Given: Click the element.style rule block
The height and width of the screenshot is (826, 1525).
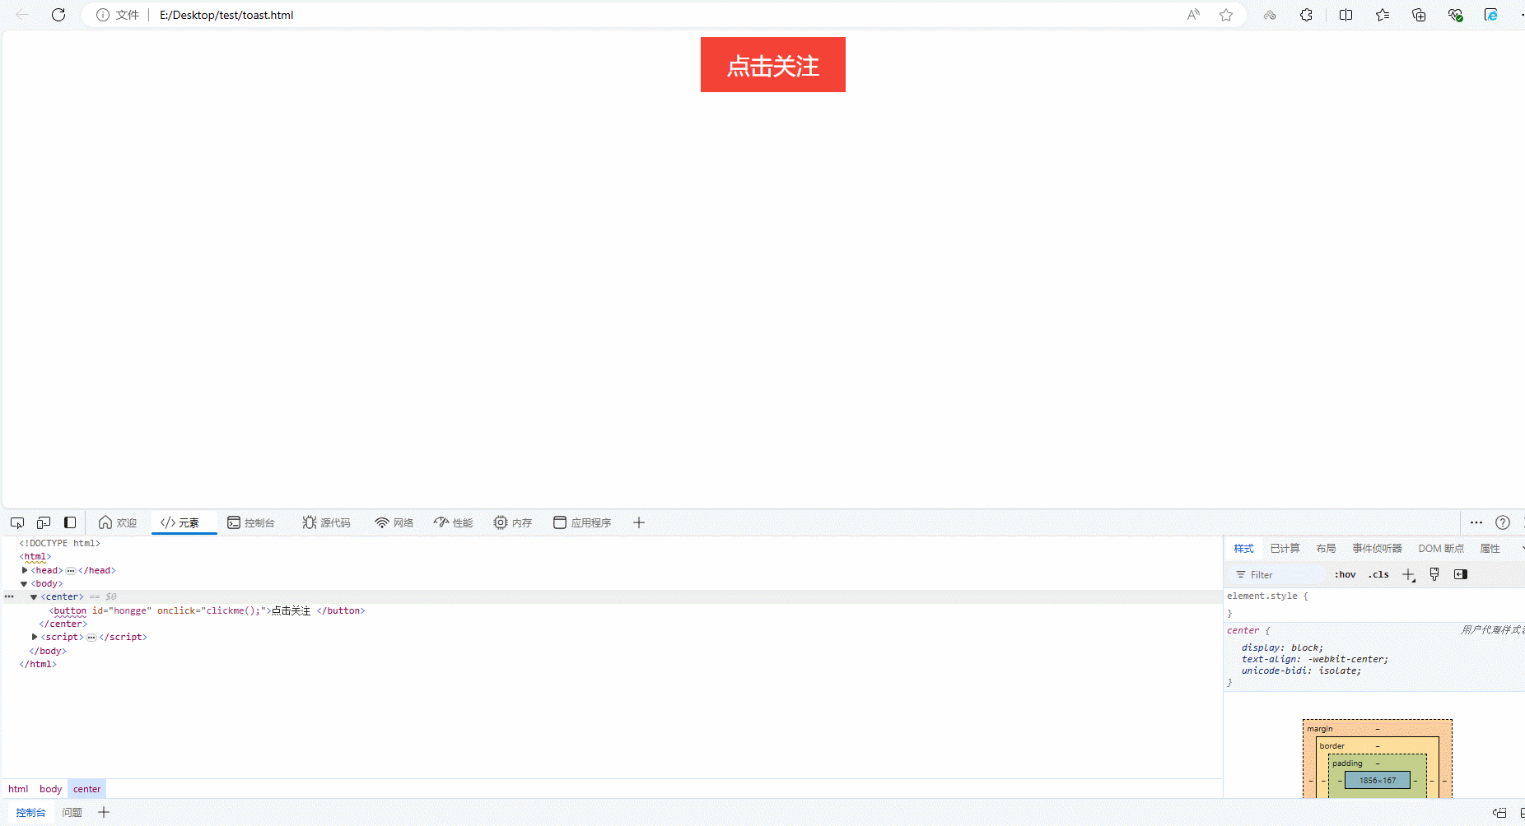Looking at the screenshot, I should tap(1374, 604).
